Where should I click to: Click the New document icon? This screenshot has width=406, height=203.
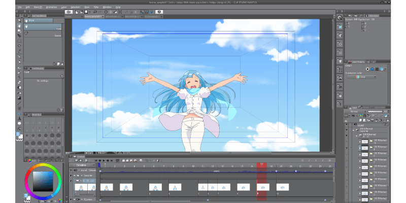pyautogui.click(x=77, y=12)
